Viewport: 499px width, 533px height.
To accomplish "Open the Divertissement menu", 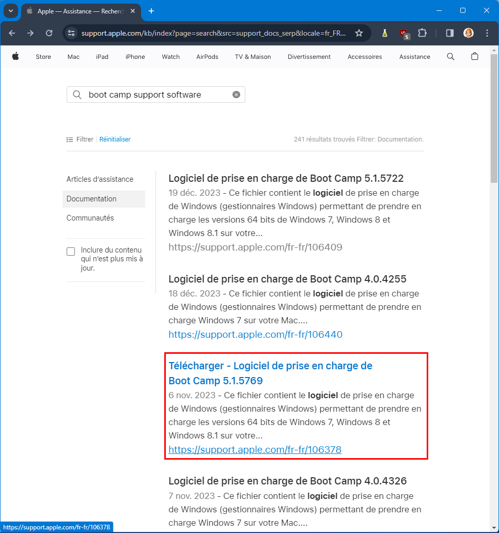I will pyautogui.click(x=309, y=57).
